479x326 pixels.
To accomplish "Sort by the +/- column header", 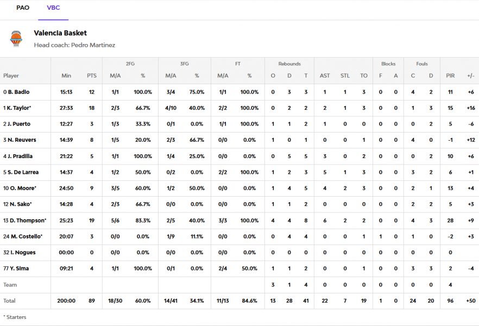I will (x=470, y=76).
